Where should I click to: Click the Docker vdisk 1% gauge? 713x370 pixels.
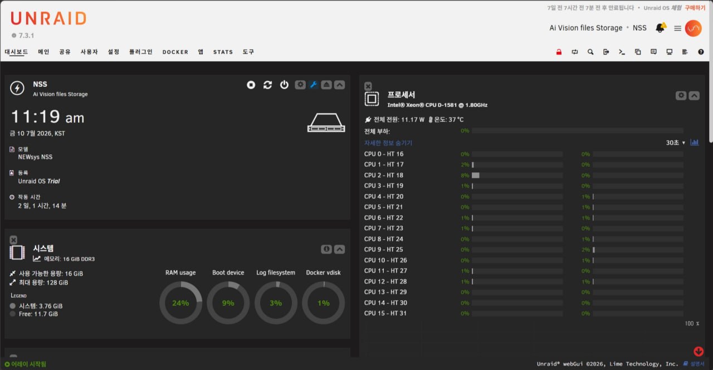[323, 303]
